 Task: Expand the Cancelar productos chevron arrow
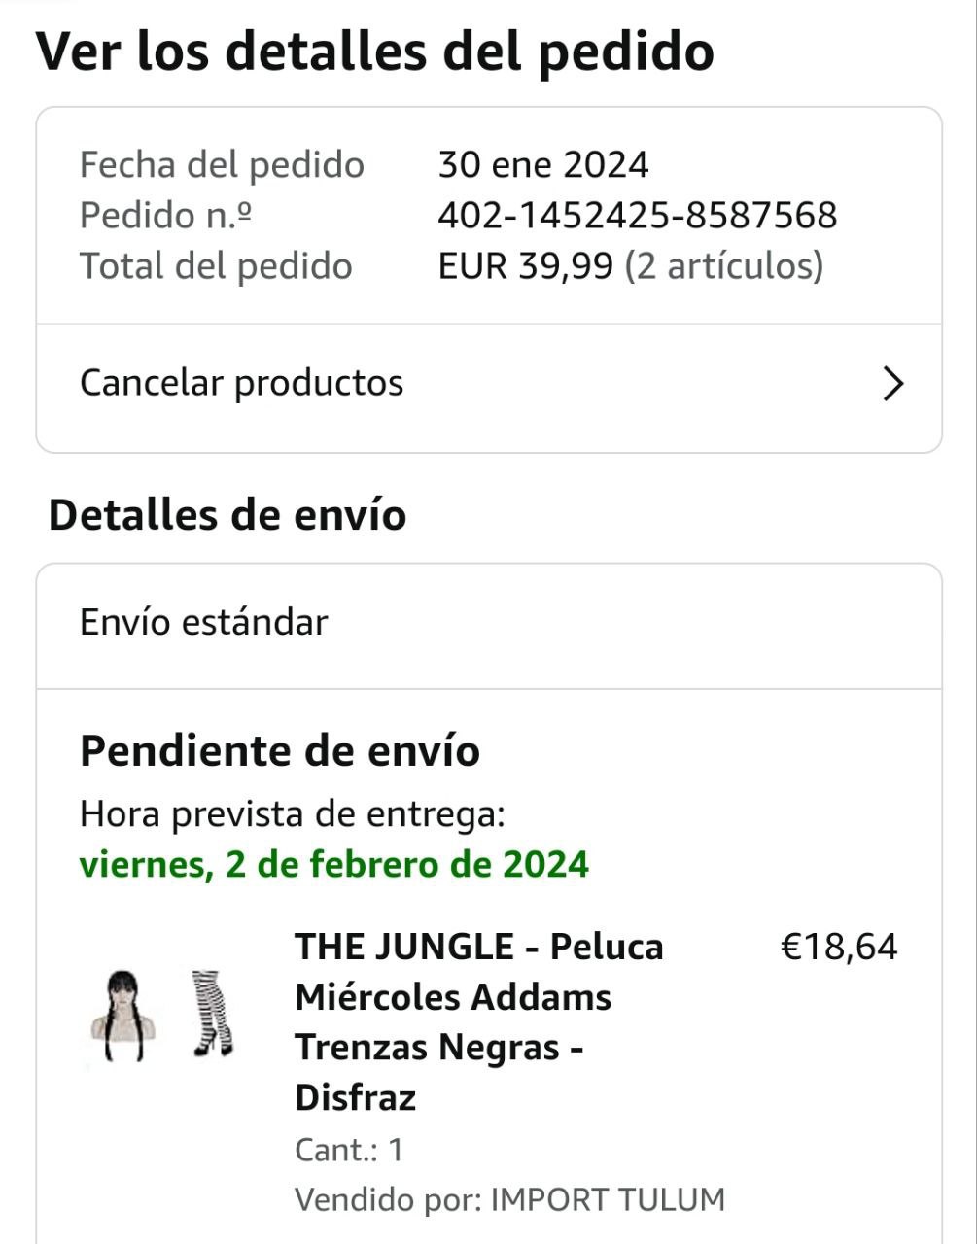pyautogui.click(x=892, y=384)
